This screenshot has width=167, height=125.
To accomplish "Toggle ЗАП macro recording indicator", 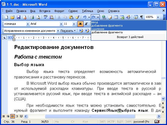I will pos(102,122).
